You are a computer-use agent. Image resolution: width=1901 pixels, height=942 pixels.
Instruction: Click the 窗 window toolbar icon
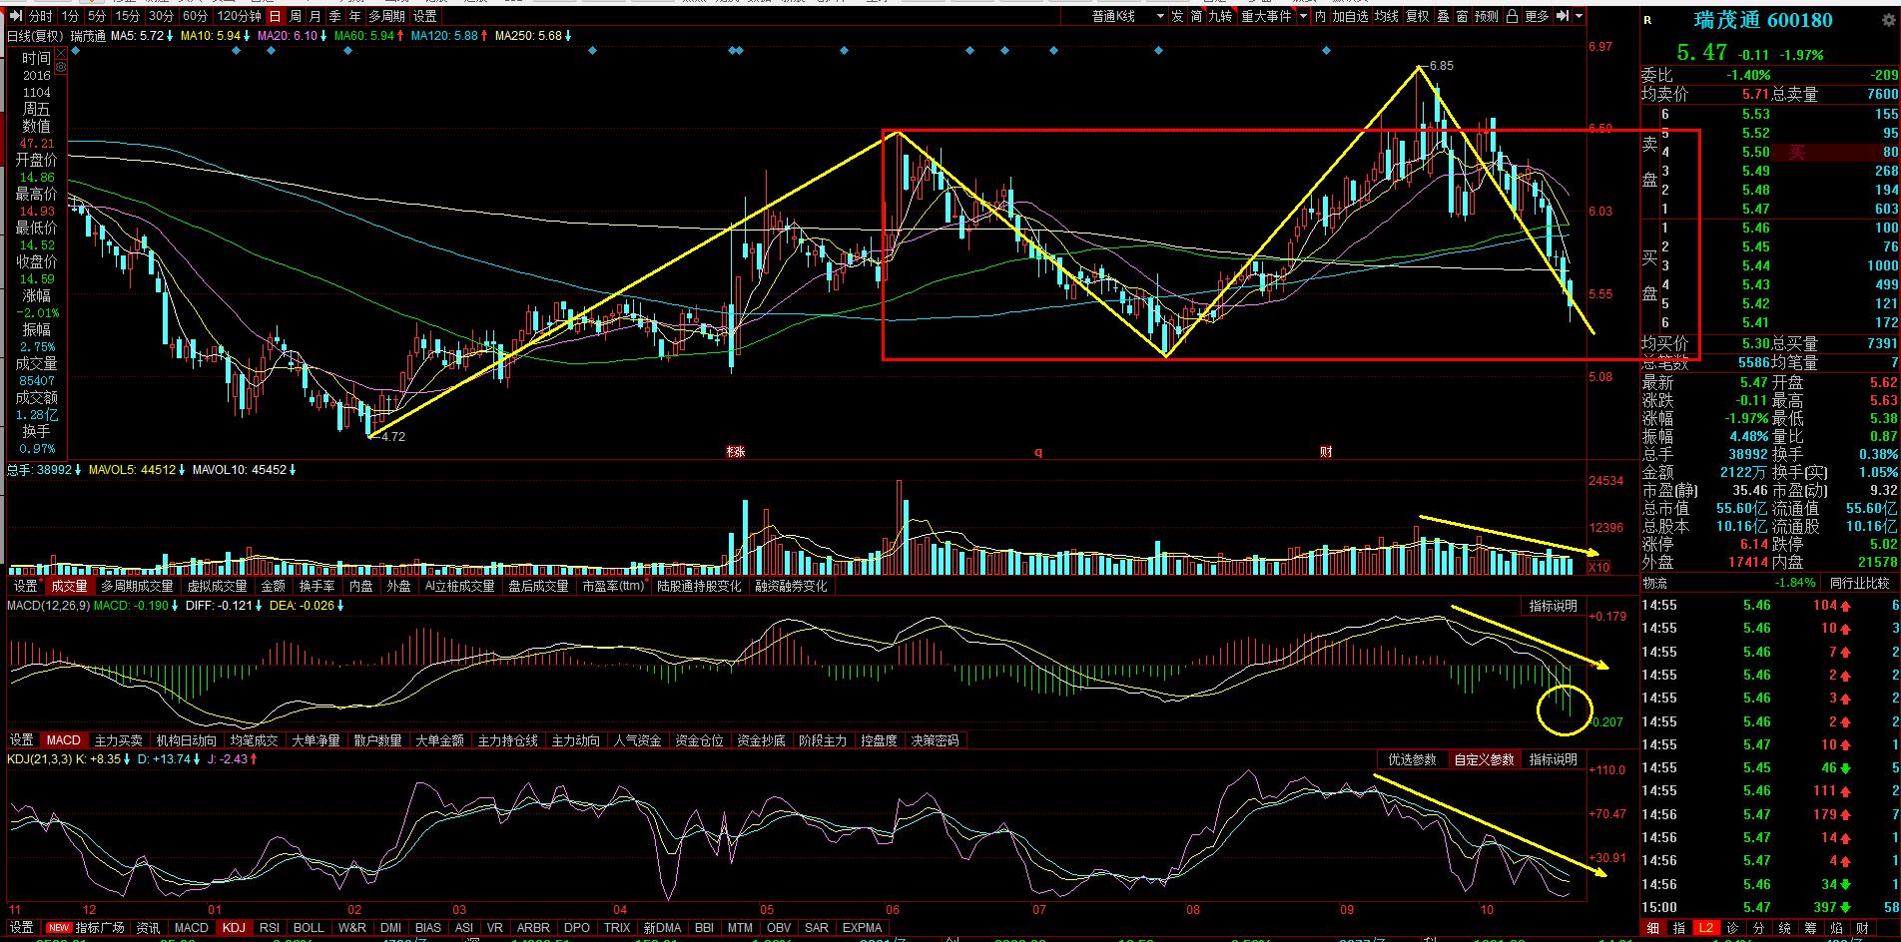(1462, 16)
